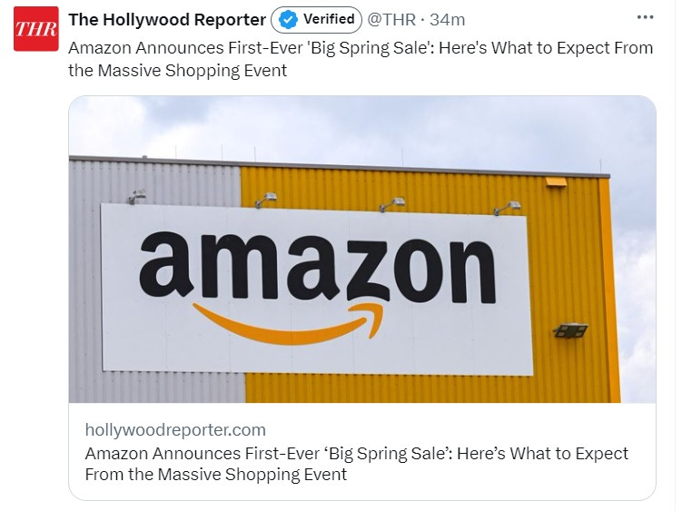Open the amazon wordmark in card image
The image size is (682, 511).
318,268
